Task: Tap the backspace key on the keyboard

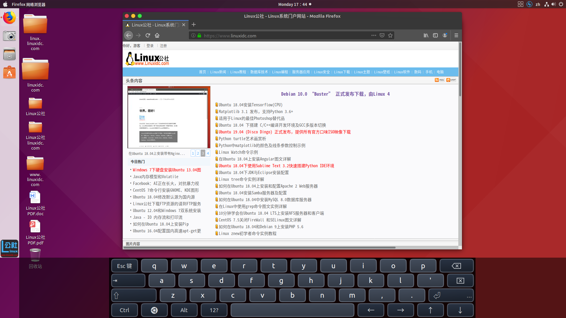Action: pos(456,266)
